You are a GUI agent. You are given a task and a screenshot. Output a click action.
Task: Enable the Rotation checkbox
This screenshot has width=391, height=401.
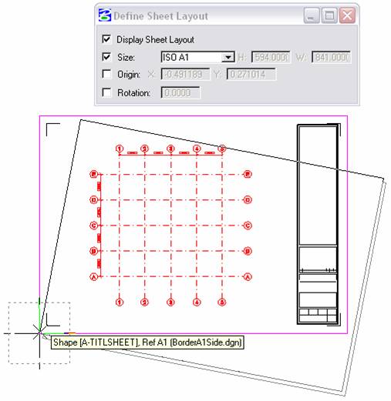[106, 92]
